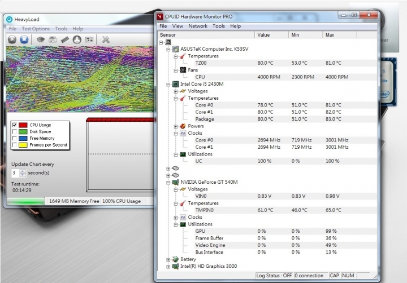Viewport: 407px width, 283px height.
Task: Select the computer root node icon
Action: point(168,42)
